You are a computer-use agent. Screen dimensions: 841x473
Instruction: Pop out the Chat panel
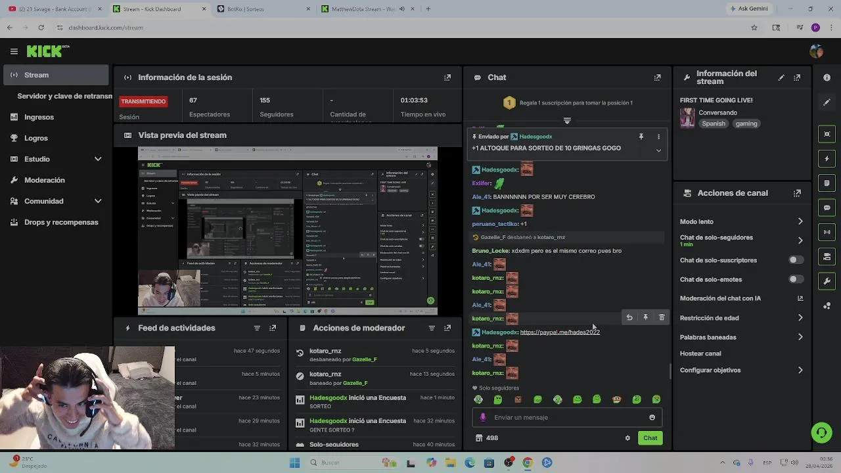(x=657, y=78)
